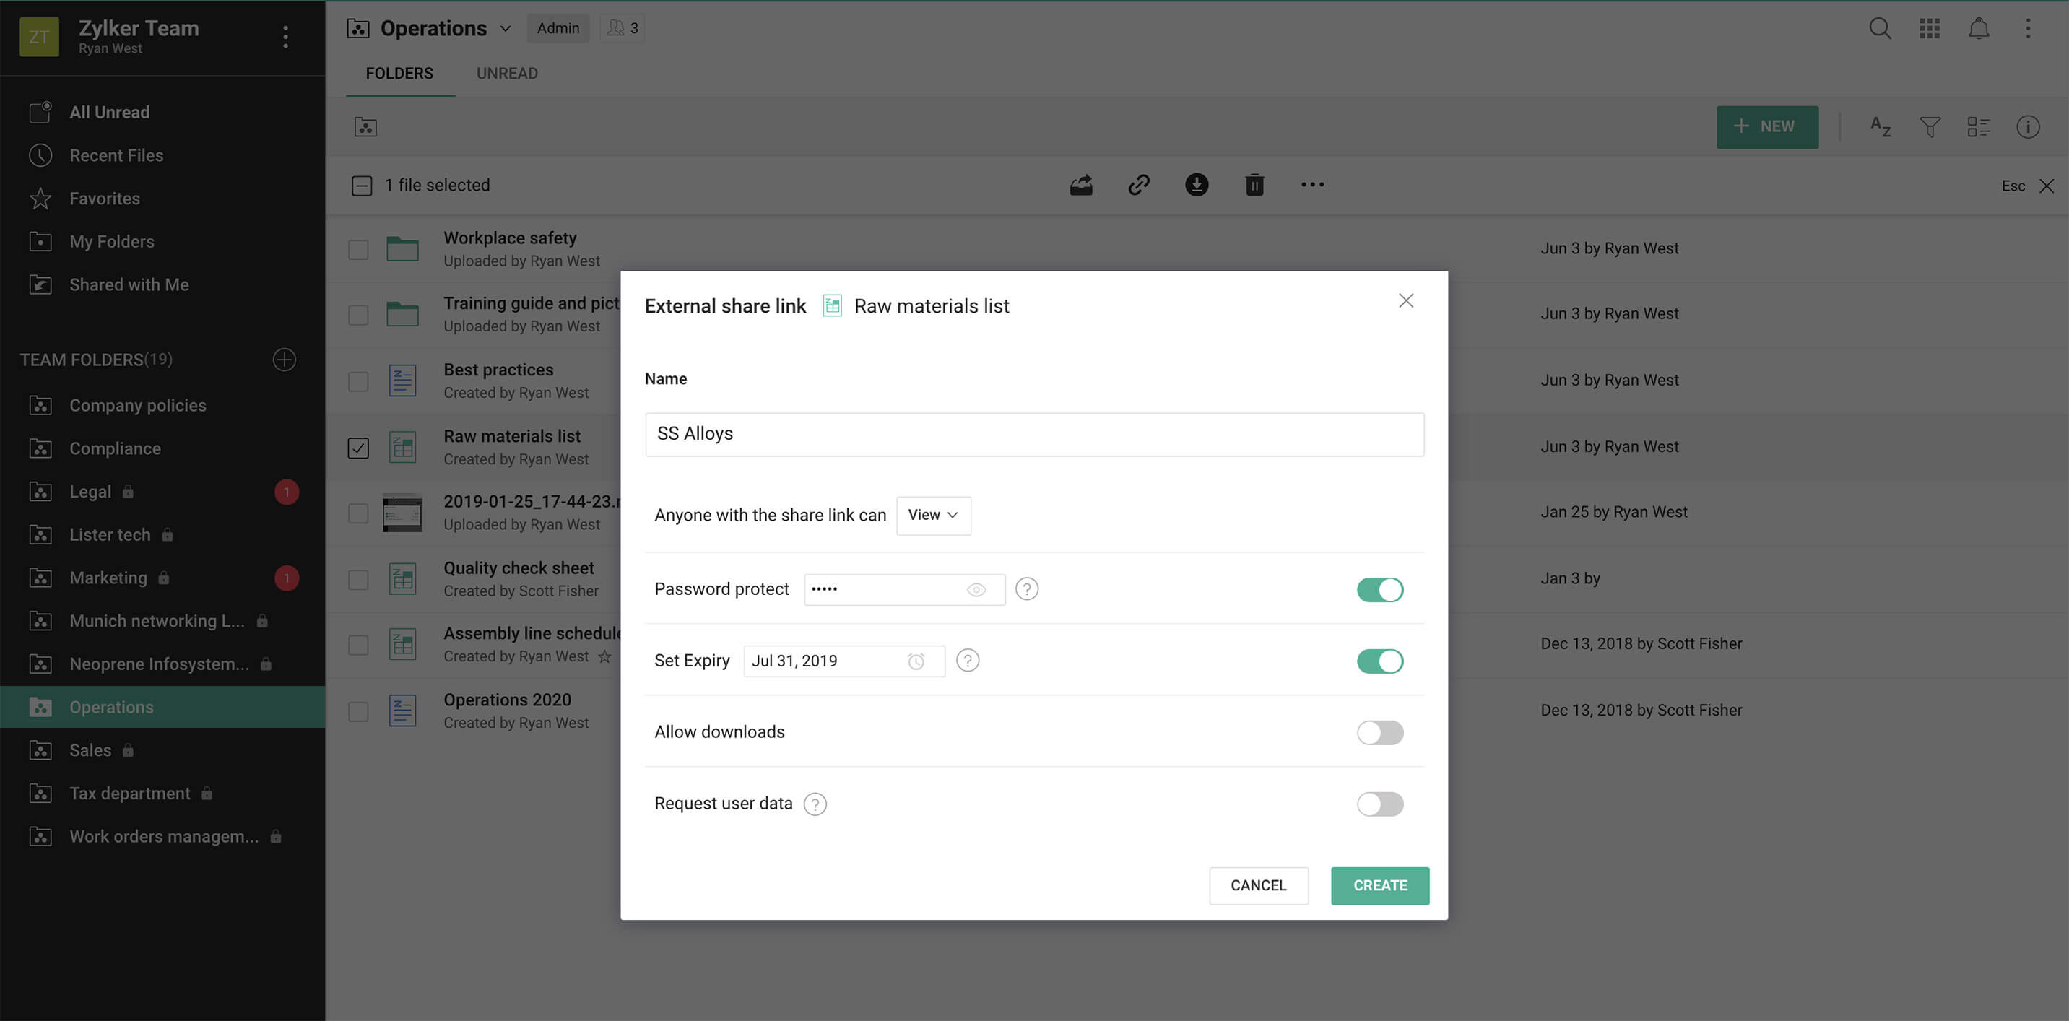2069x1021 pixels.
Task: Click the share link Name field
Action: pos(1033,435)
